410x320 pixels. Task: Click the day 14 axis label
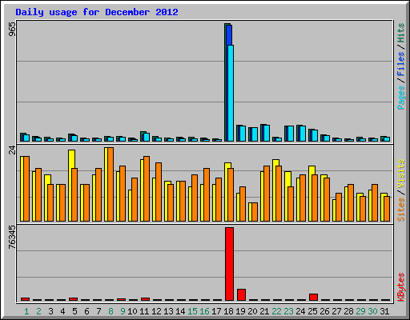pyautogui.click(x=180, y=311)
